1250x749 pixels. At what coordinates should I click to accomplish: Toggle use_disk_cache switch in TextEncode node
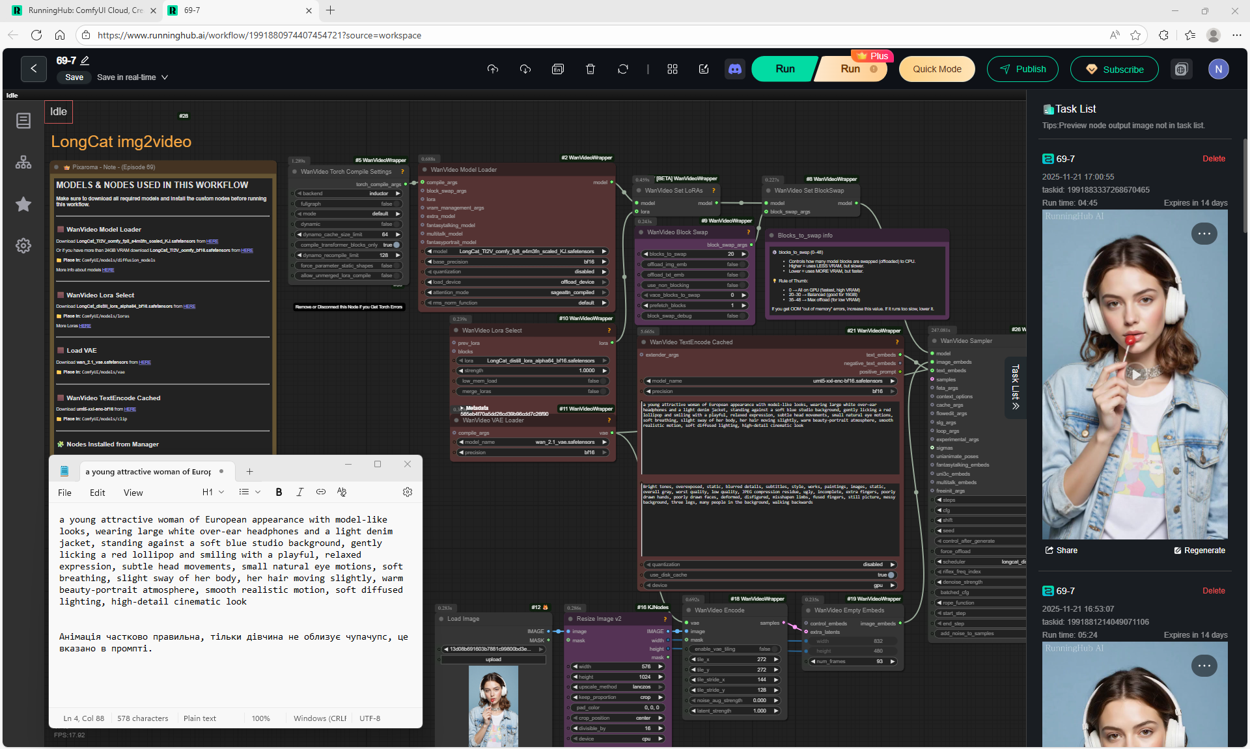(891, 575)
